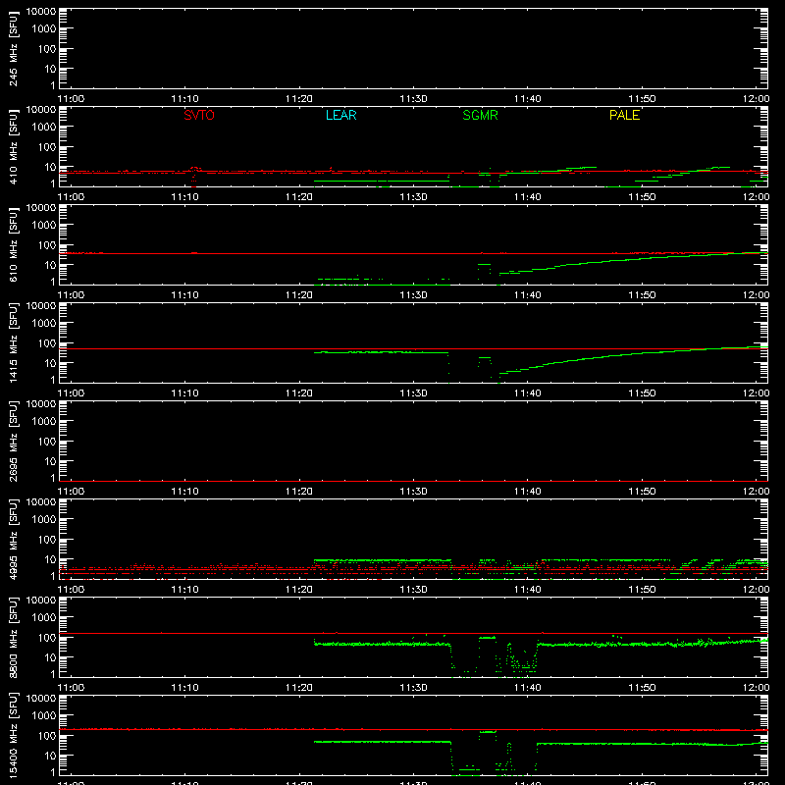Click the 1000 y-axis label of 4995 MHz plot

click(44, 520)
